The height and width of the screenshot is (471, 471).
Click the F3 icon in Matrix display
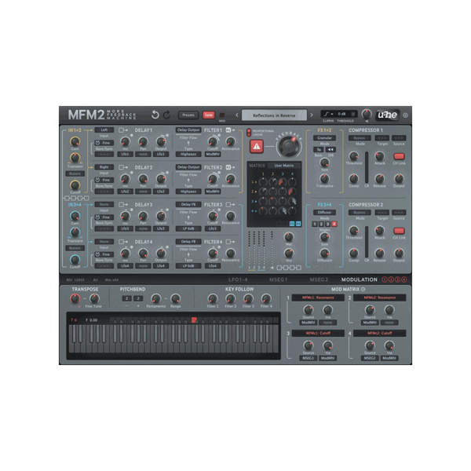click(292, 224)
